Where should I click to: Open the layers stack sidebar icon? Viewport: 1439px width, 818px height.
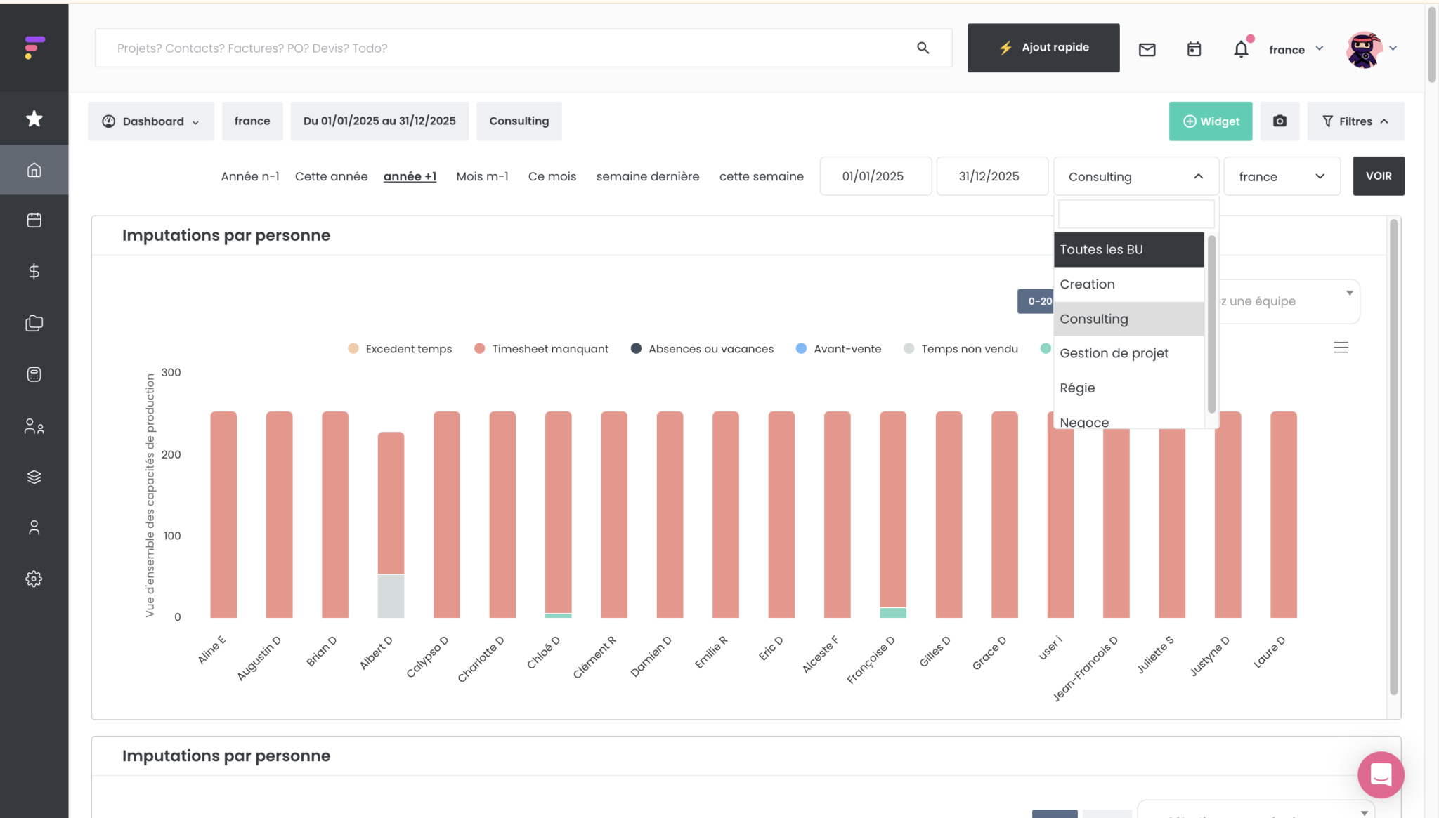(34, 477)
